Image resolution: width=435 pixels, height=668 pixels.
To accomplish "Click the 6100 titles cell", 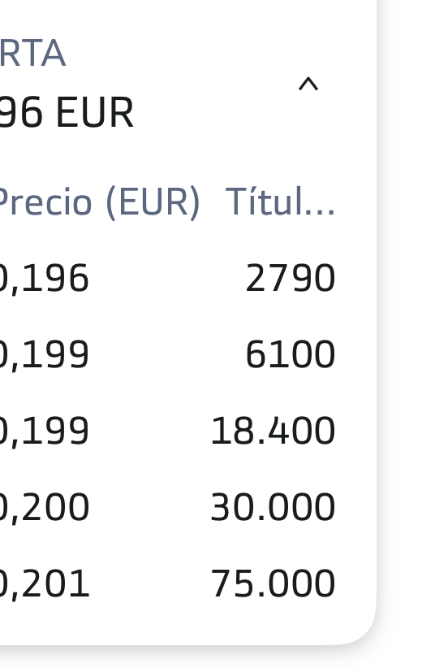I will click(x=291, y=354).
